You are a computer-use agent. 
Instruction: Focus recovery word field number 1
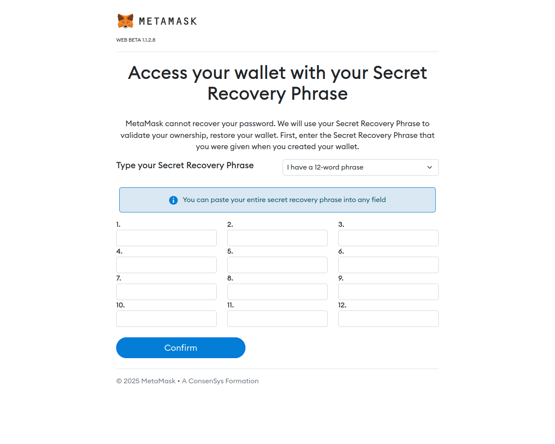tap(166, 238)
